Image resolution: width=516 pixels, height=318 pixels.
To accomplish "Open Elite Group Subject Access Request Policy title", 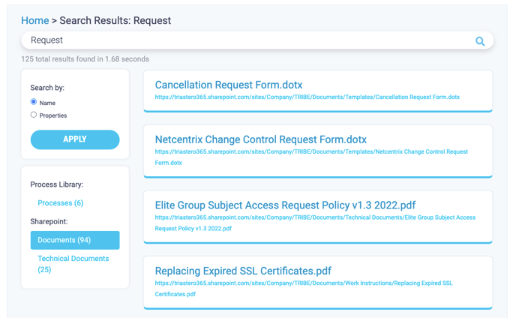I will point(285,205).
